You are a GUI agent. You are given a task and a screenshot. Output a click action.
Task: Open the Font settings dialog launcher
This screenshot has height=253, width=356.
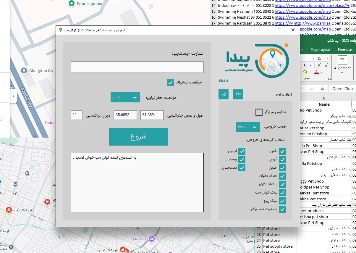[x=329, y=79]
